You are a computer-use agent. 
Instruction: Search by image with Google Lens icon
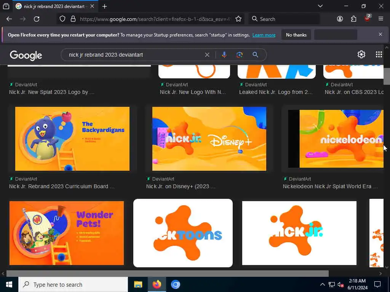[240, 55]
